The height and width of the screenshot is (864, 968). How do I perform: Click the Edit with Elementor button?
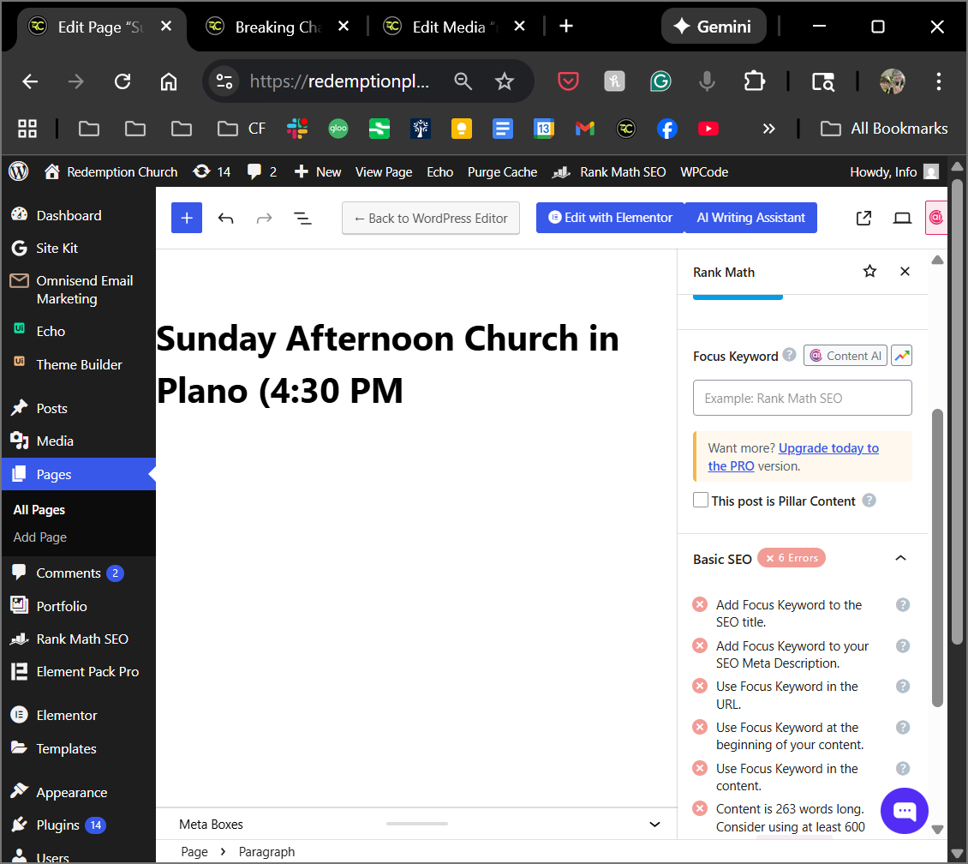pyautogui.click(x=609, y=218)
